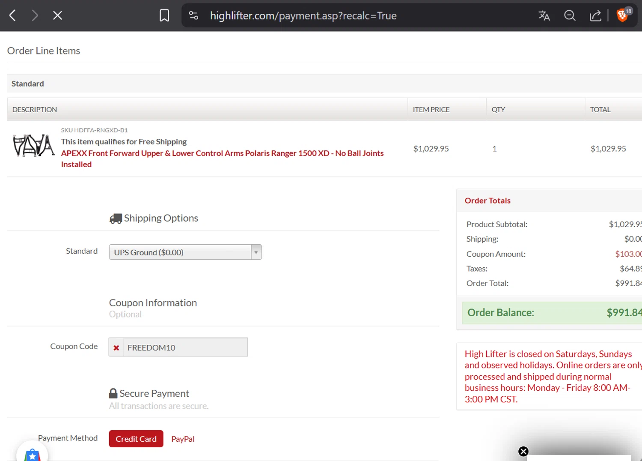The height and width of the screenshot is (461, 642).
Task: Click the browser forward arrow
Action: point(35,16)
